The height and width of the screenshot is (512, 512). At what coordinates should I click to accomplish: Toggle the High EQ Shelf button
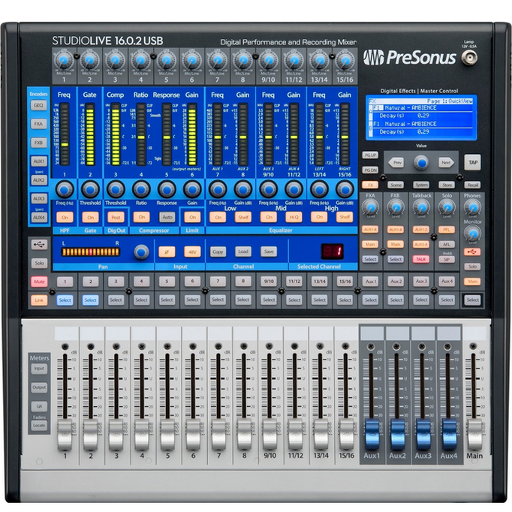pyautogui.click(x=345, y=217)
